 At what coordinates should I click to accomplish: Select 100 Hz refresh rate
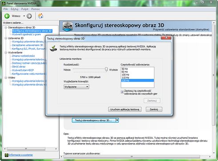pos(137,74)
